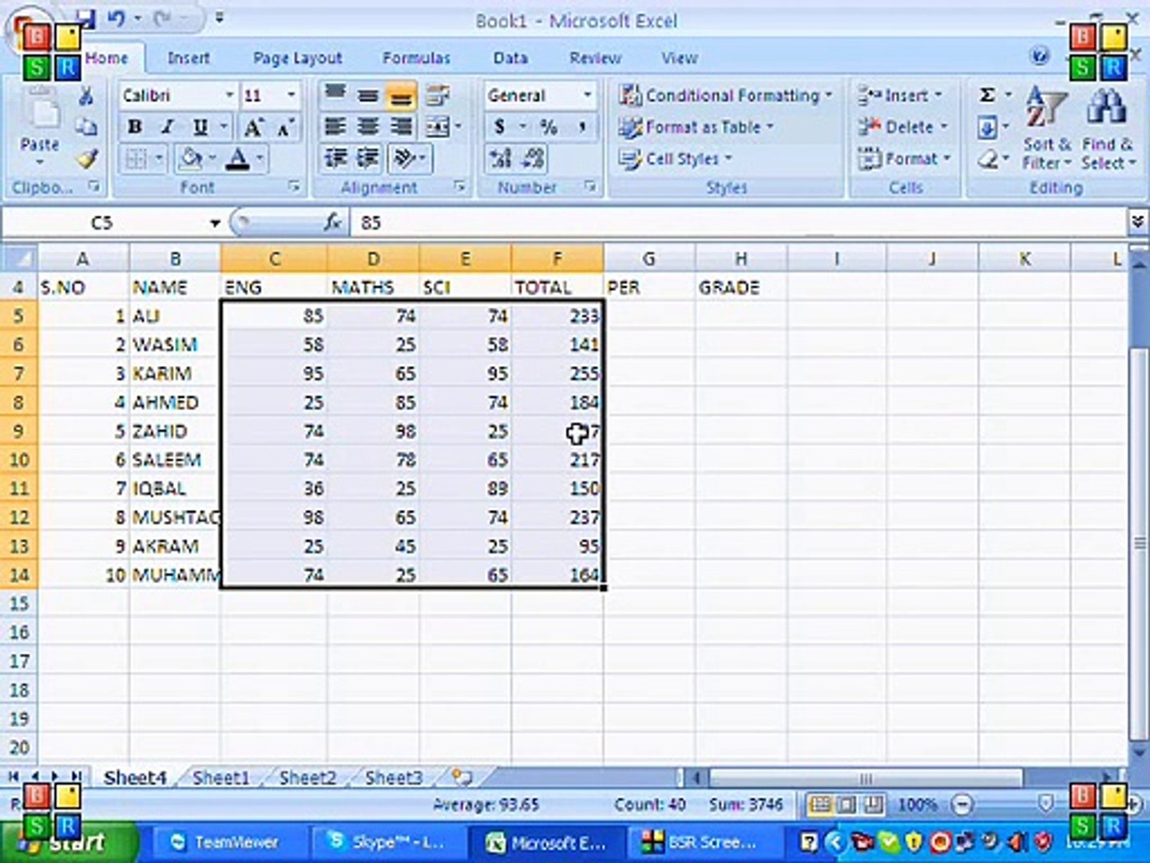
Task: Toggle Align Text Right
Action: tap(401, 126)
